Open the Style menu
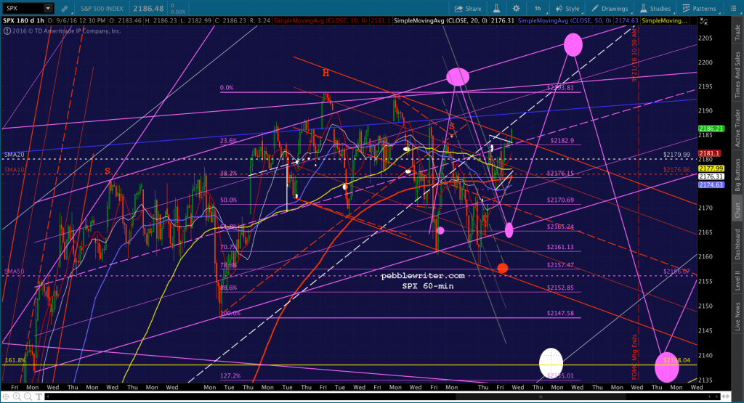The width and height of the screenshot is (744, 403). (x=568, y=9)
